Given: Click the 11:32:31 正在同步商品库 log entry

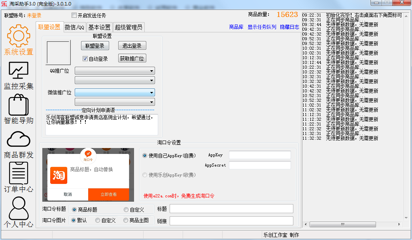Looking at the screenshot, I should click(334, 133).
